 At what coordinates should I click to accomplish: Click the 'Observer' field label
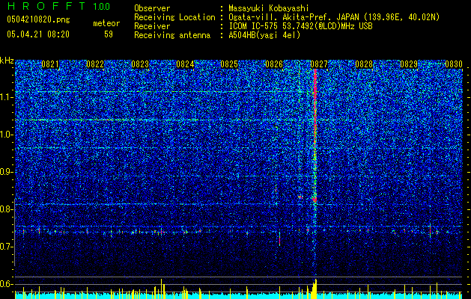152,8
